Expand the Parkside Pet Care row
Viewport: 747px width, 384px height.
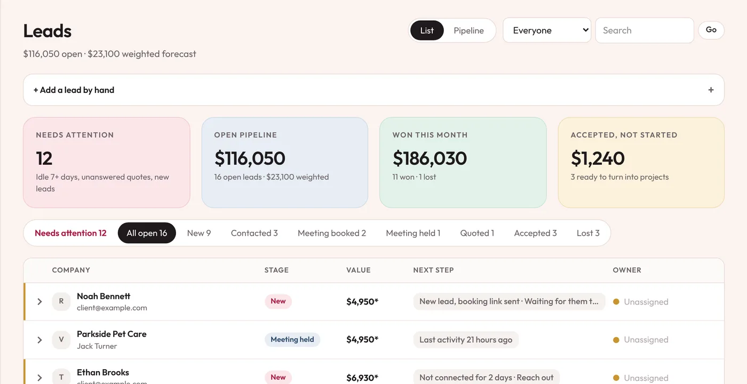39,340
